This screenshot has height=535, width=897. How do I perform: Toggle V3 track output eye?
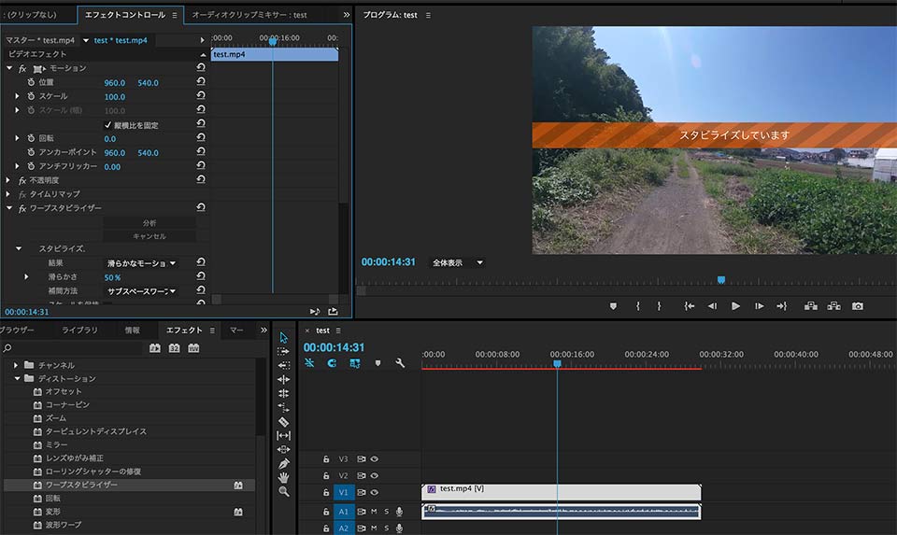click(x=375, y=459)
